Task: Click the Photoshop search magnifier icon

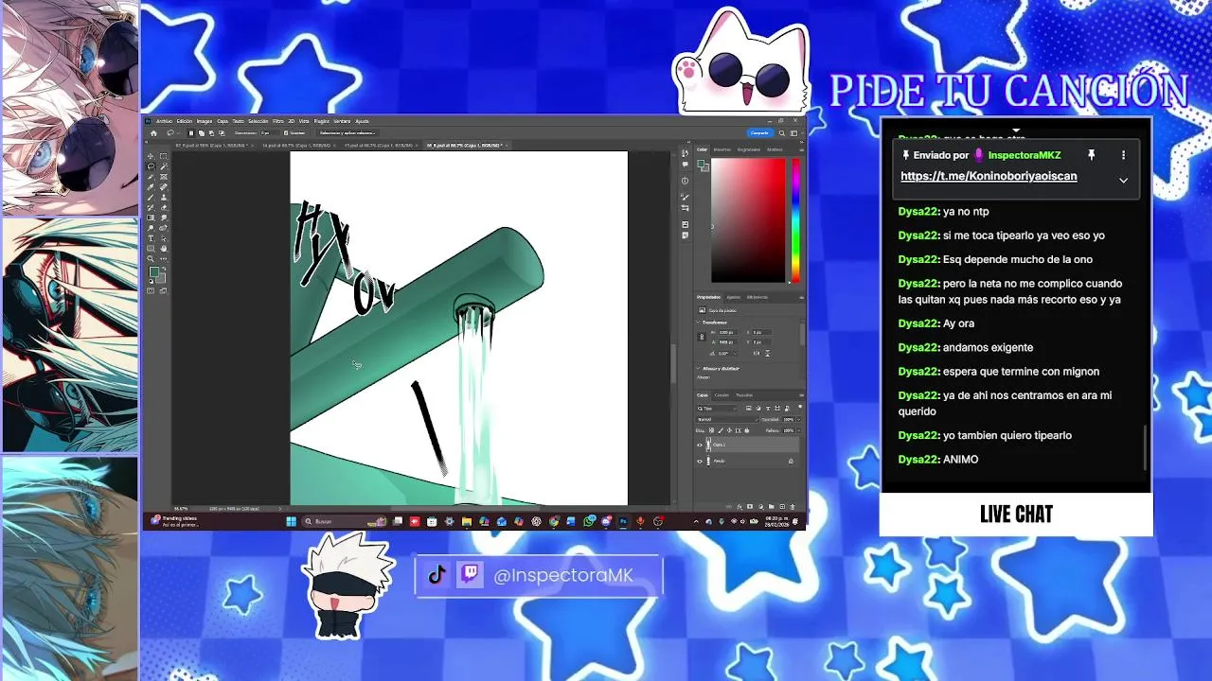Action: click(782, 133)
